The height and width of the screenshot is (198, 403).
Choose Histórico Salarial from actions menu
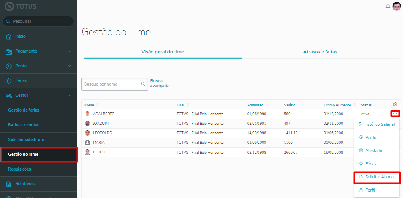(377, 124)
